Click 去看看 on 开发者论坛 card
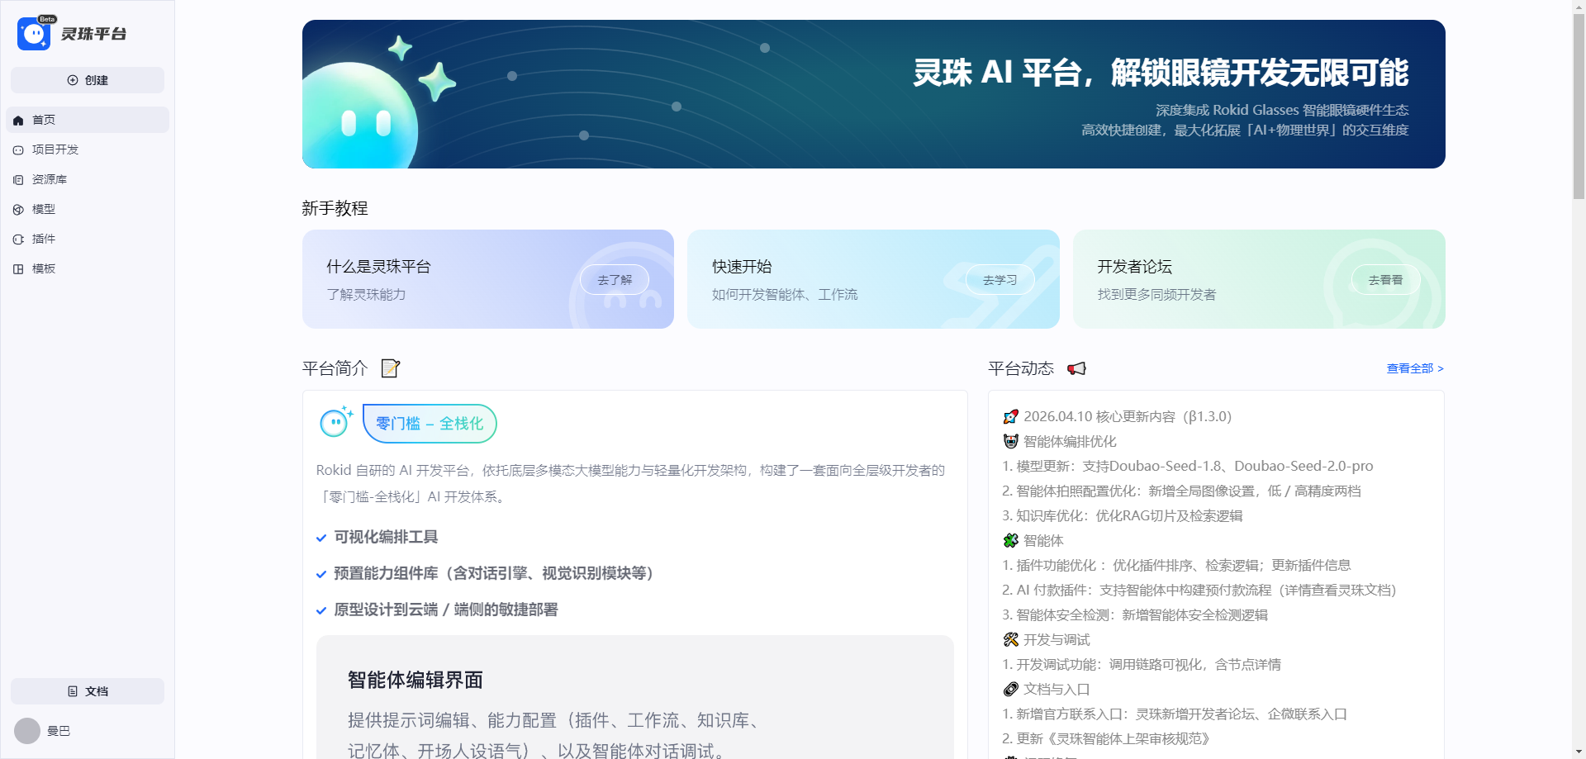The image size is (1586, 759). pos(1385,280)
